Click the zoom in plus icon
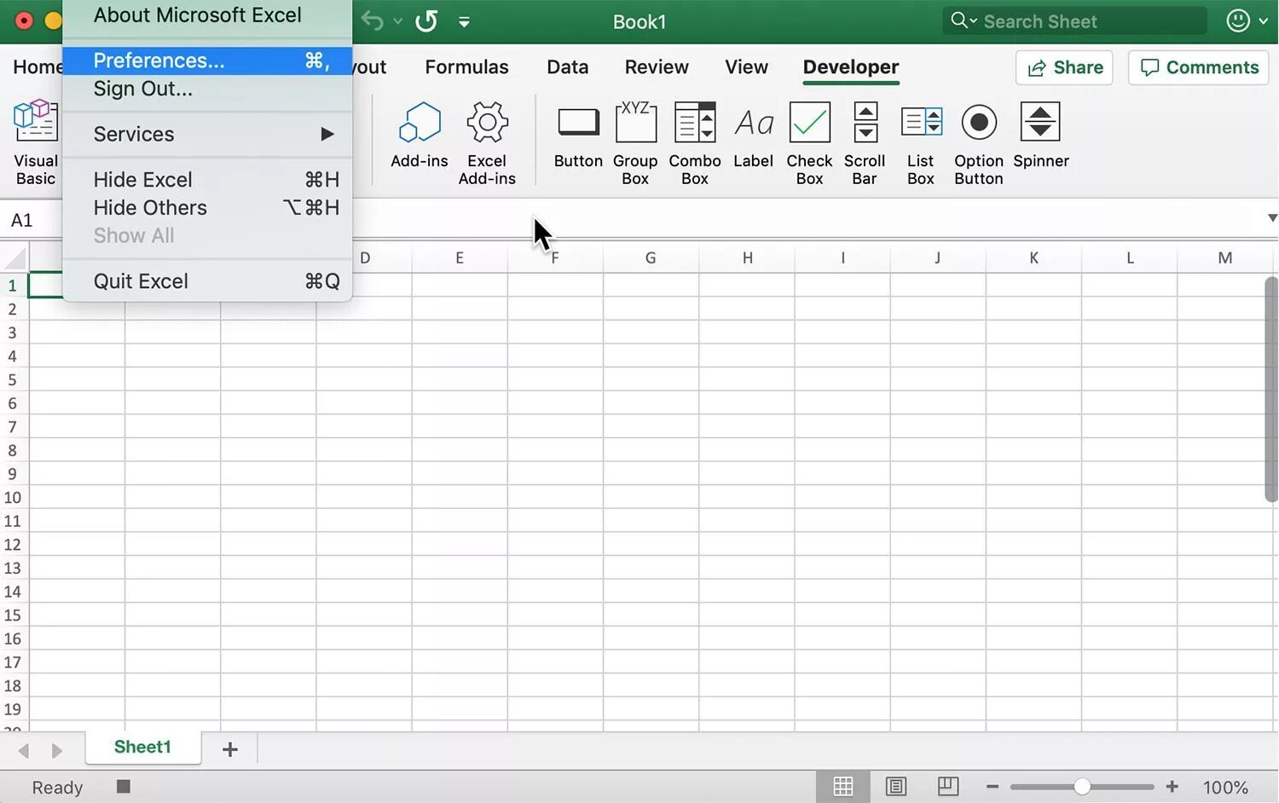This screenshot has width=1279, height=803. [1172, 787]
